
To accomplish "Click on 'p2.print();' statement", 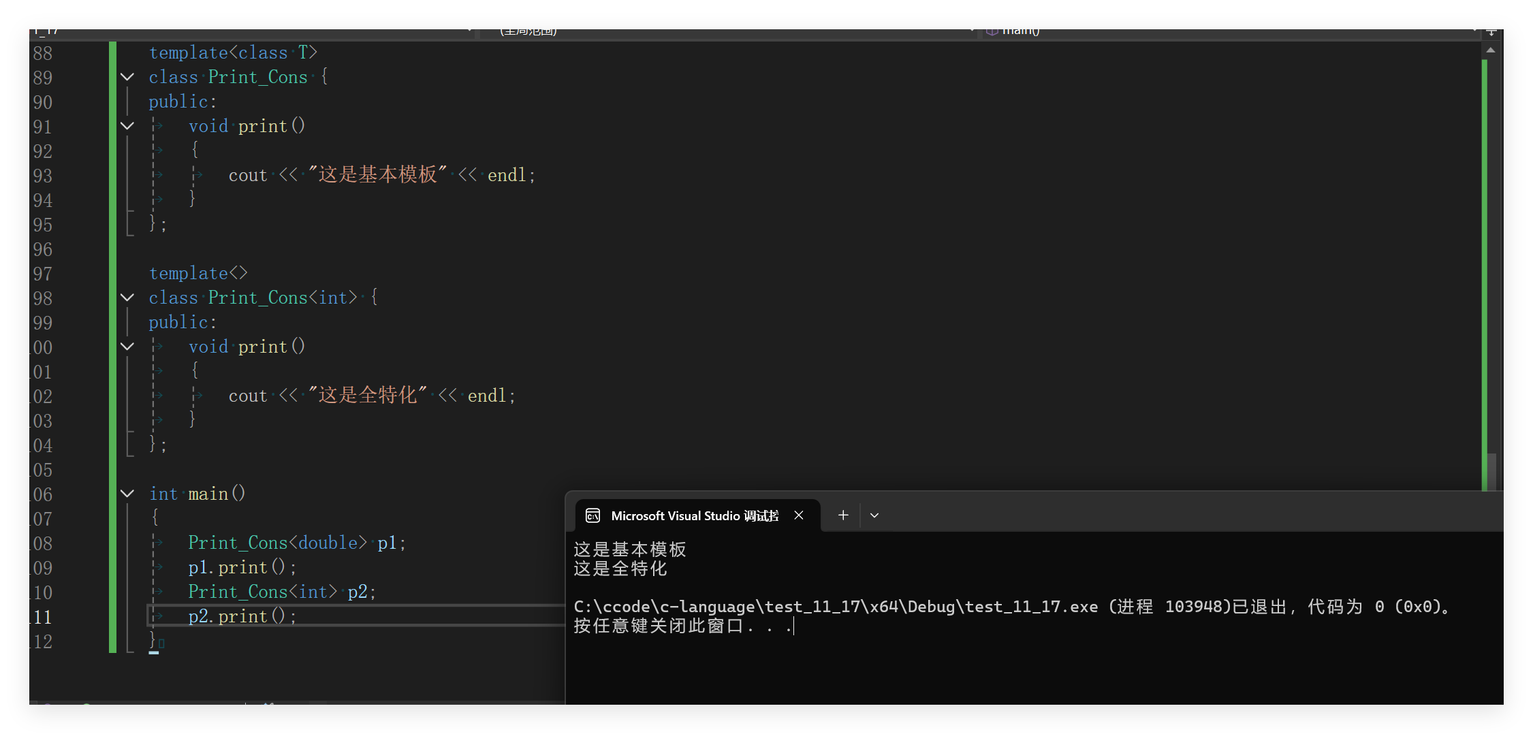I will (242, 616).
